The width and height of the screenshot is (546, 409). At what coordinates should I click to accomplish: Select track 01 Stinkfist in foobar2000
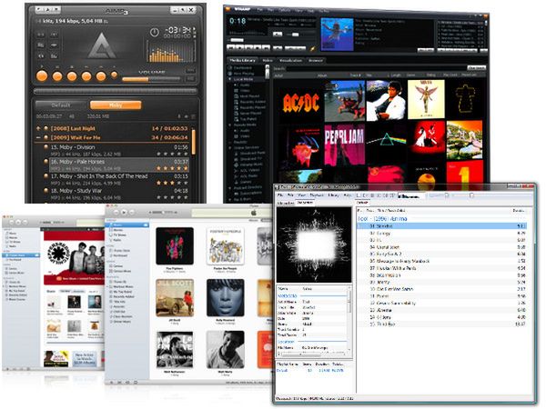pos(442,226)
